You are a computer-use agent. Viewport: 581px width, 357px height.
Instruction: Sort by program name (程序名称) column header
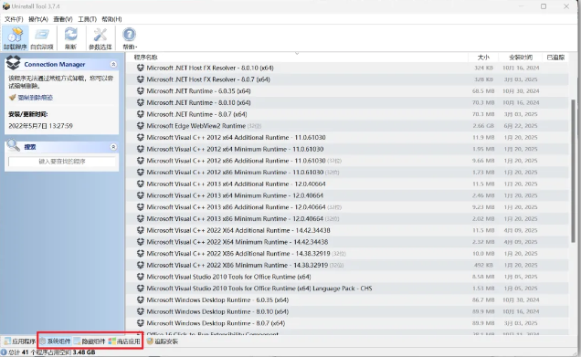coord(145,58)
